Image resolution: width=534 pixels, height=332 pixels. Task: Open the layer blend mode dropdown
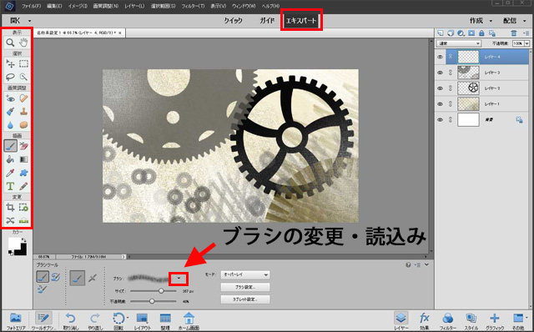[x=459, y=43]
